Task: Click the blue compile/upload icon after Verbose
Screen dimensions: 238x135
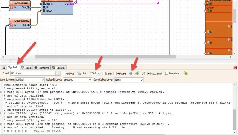Action: pyautogui.click(x=131, y=73)
